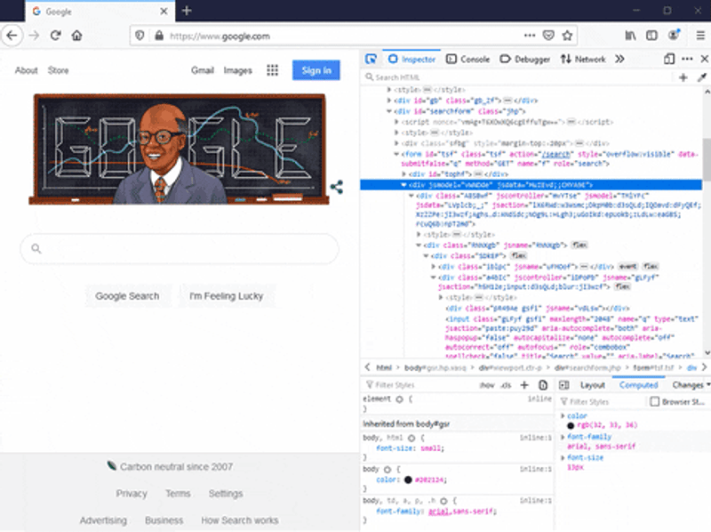
Task: Expand div id="gb" node
Action: (x=389, y=101)
